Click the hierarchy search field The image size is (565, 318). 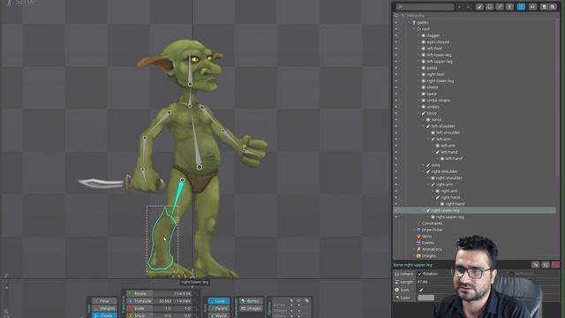tap(425, 7)
